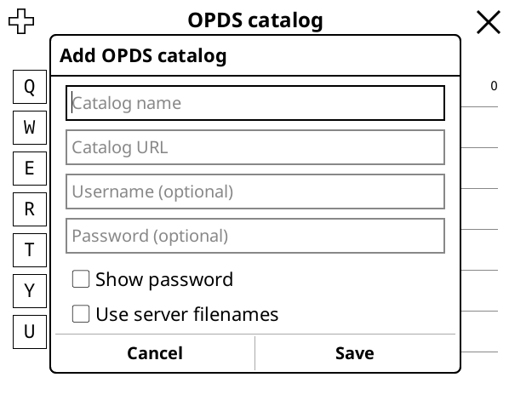Tap the U key

[x=30, y=332]
